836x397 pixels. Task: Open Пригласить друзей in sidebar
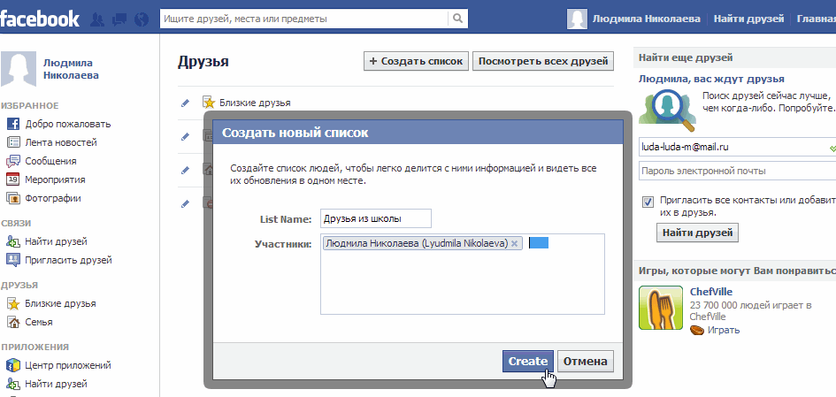pos(68,260)
